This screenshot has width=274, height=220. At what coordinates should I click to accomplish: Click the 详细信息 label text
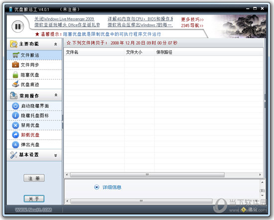coord(112,187)
